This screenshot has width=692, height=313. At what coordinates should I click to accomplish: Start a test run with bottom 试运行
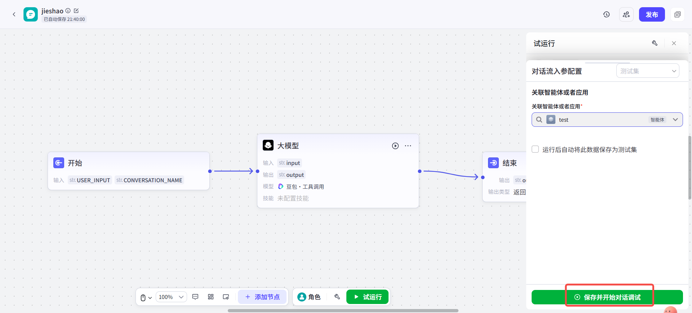(367, 297)
